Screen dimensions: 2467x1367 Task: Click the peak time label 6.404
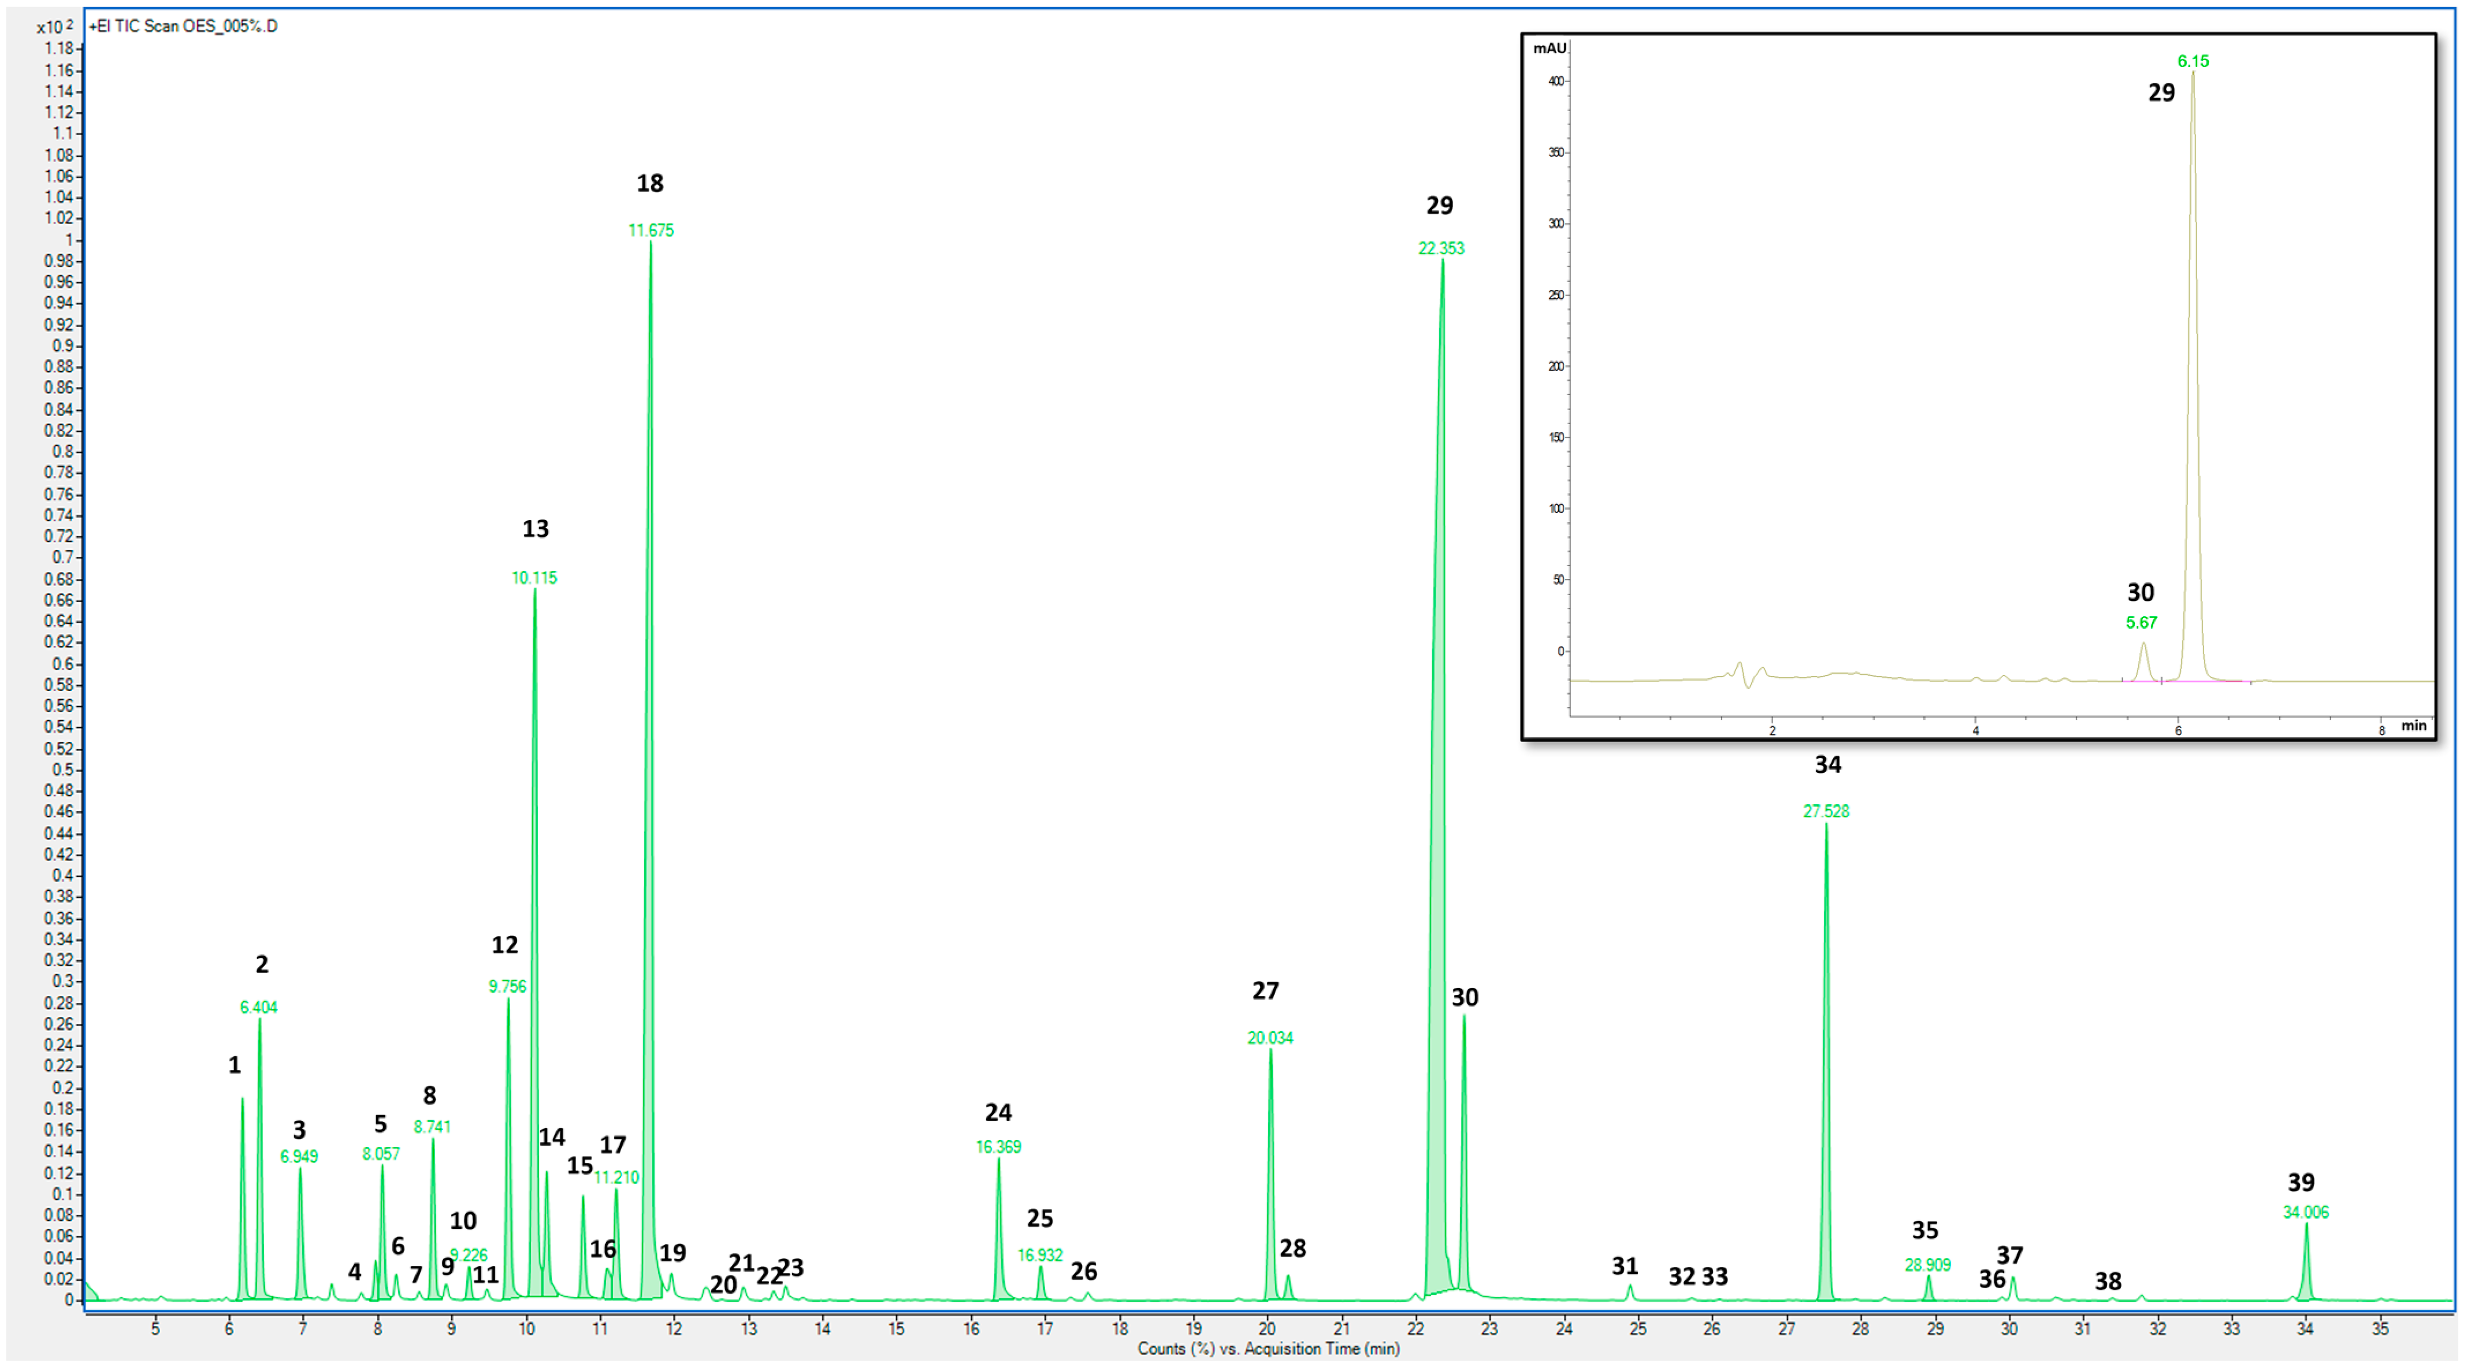point(259,1007)
